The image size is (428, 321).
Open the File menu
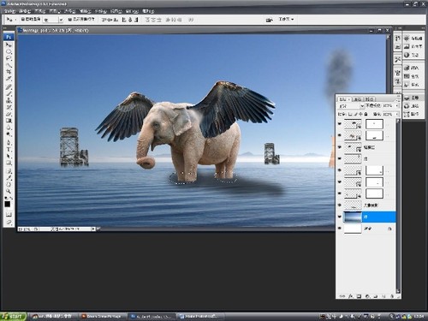tap(9, 11)
